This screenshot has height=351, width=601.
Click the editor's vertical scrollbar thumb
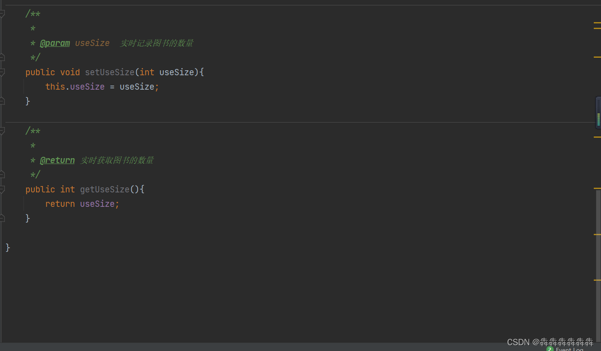[x=598, y=266]
